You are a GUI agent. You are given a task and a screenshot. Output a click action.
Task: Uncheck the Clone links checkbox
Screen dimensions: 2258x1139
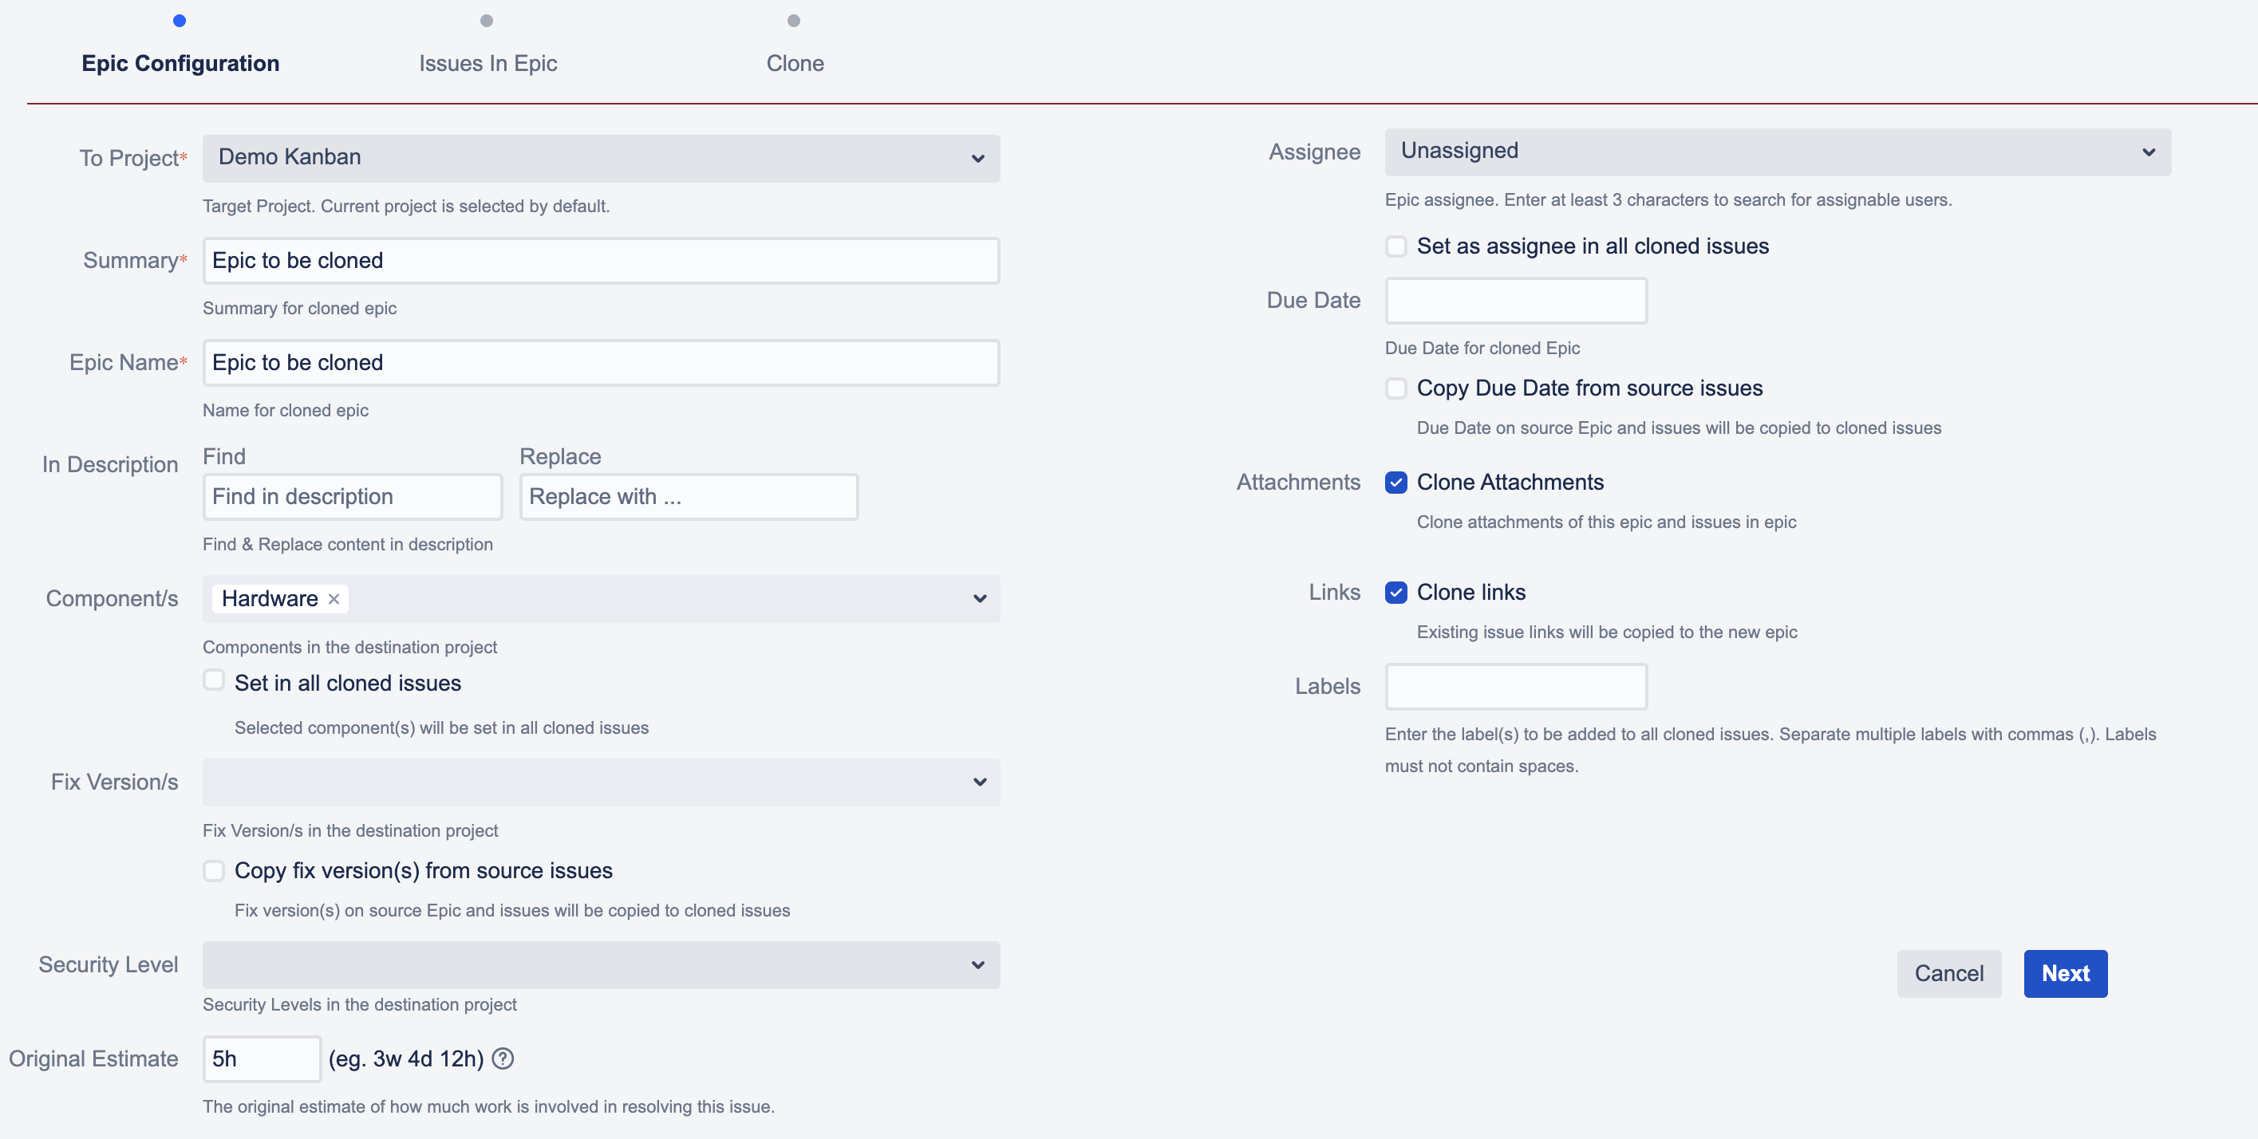coord(1396,593)
